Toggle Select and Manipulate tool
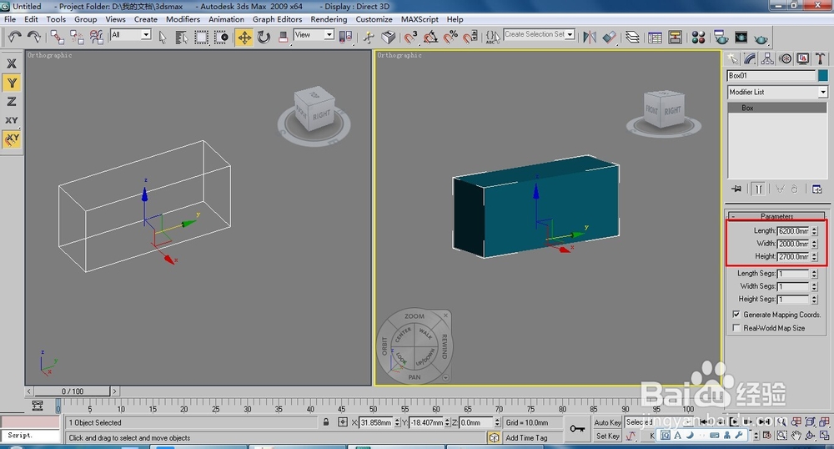This screenshot has width=834, height=449. (369, 37)
